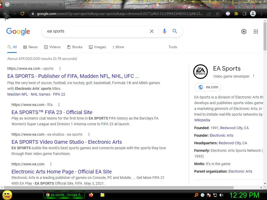Screen dimensions: 267x200
Task: Select the All results tab
Action: pos(12,47)
